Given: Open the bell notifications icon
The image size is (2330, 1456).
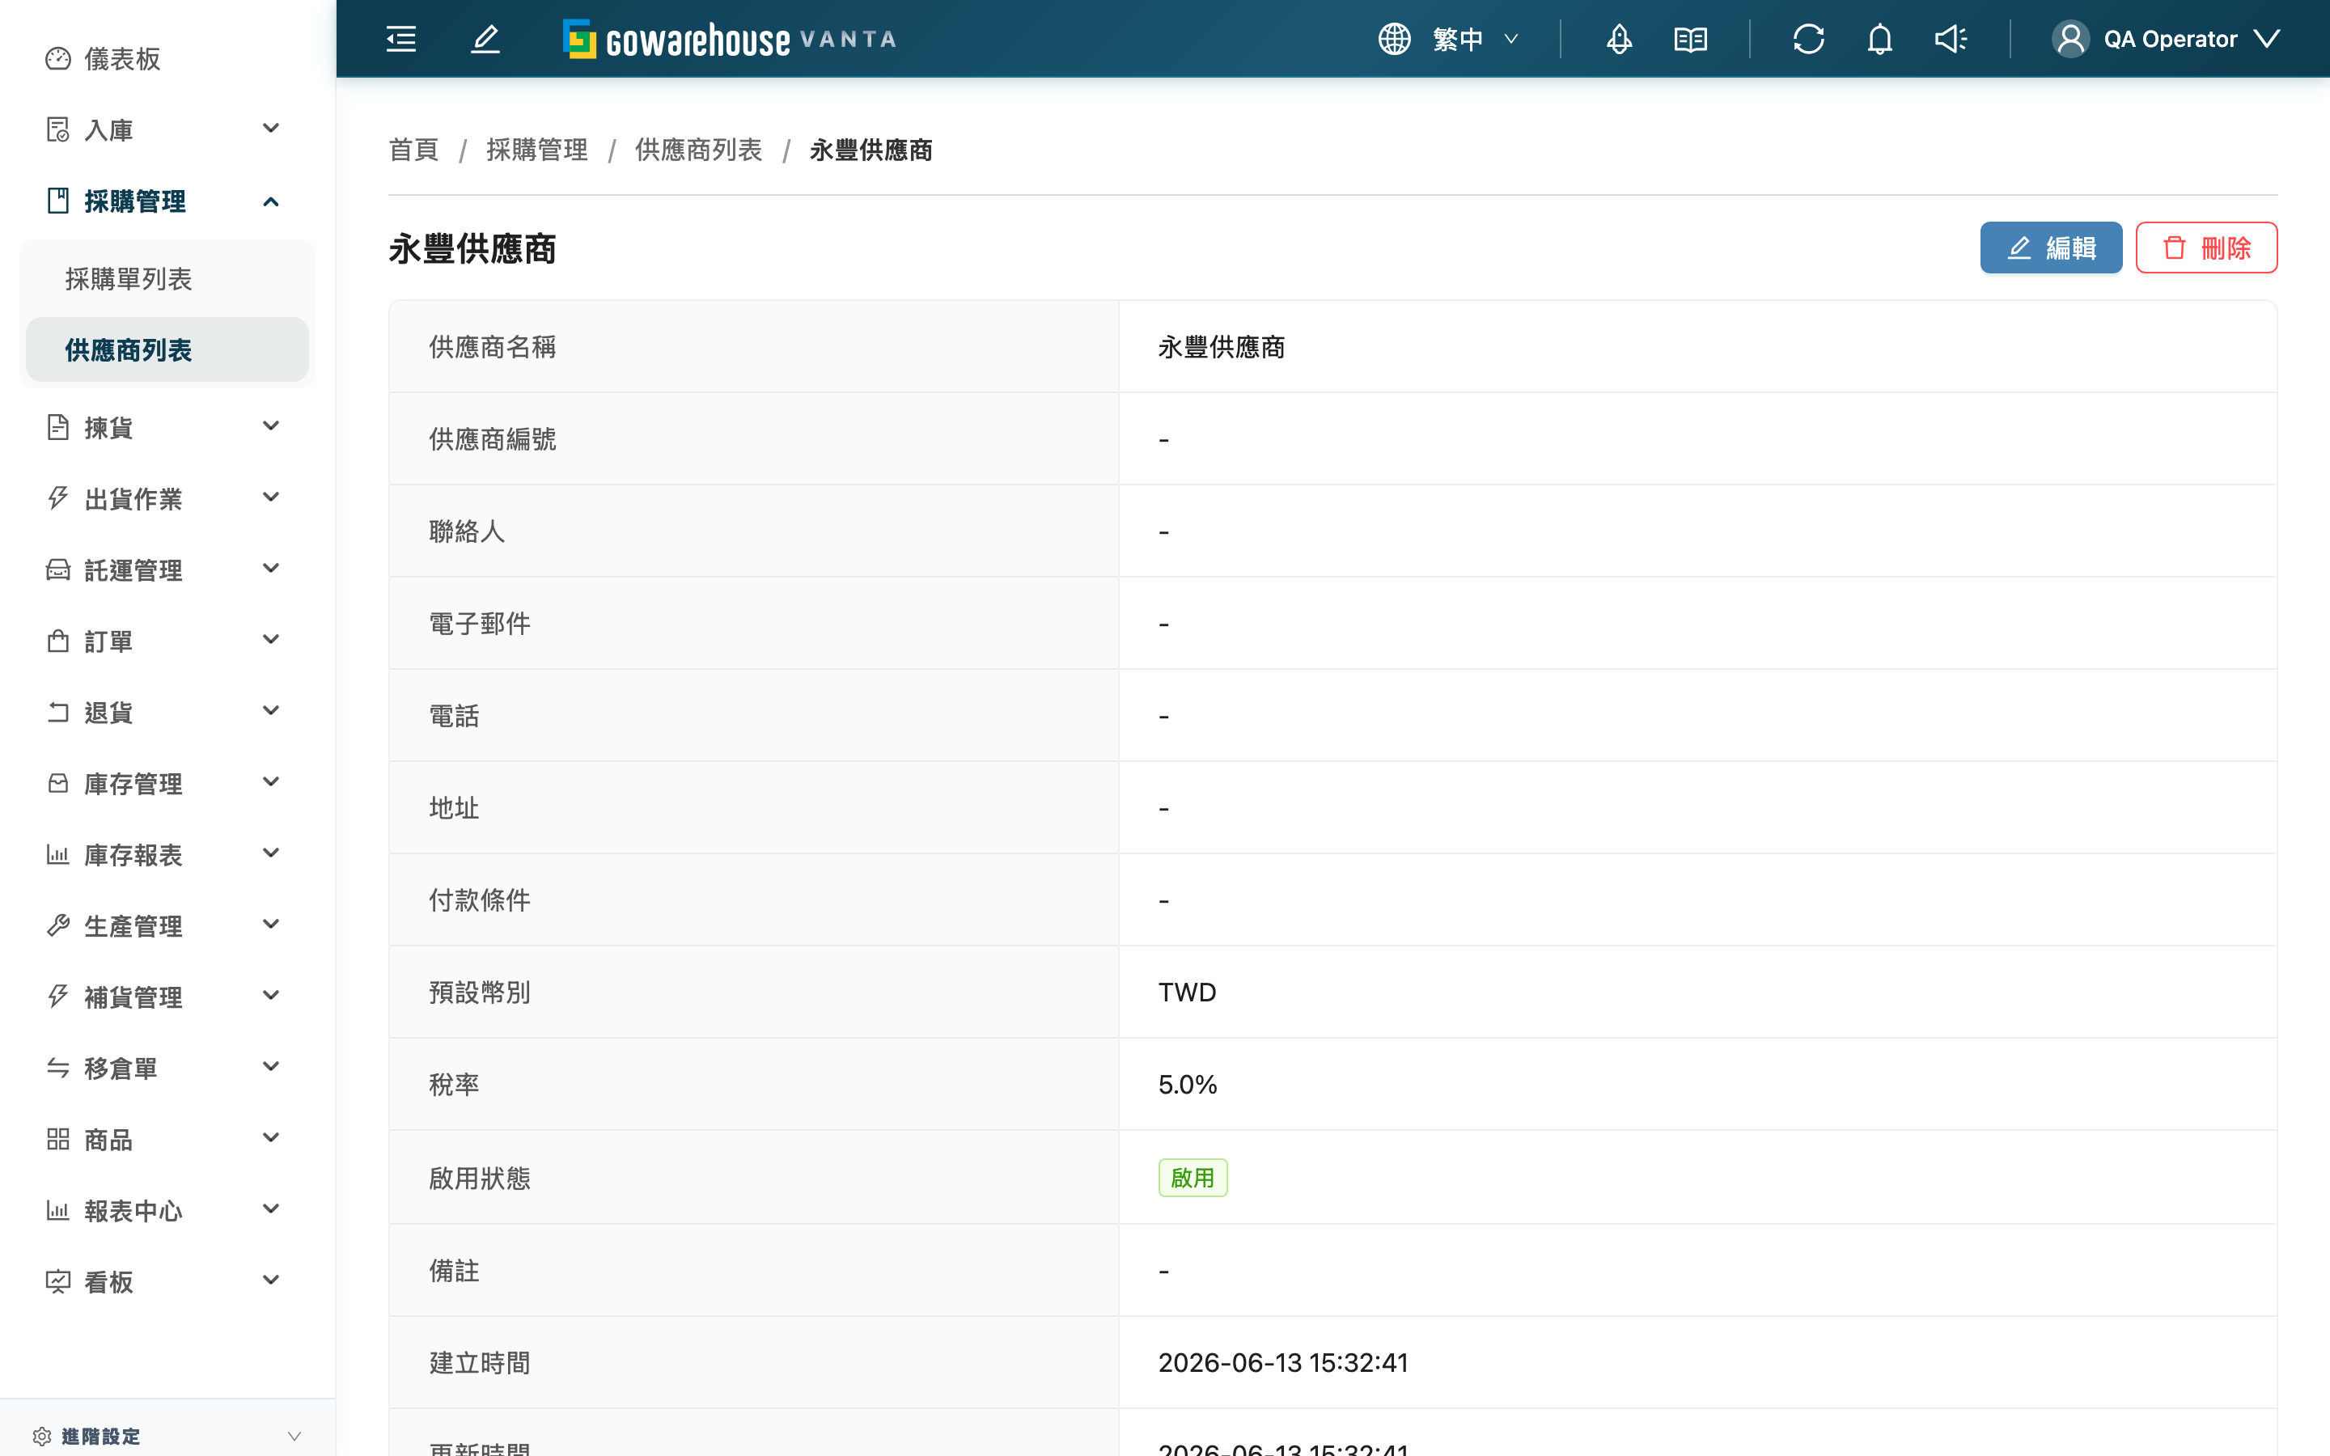Looking at the screenshot, I should coord(1880,39).
